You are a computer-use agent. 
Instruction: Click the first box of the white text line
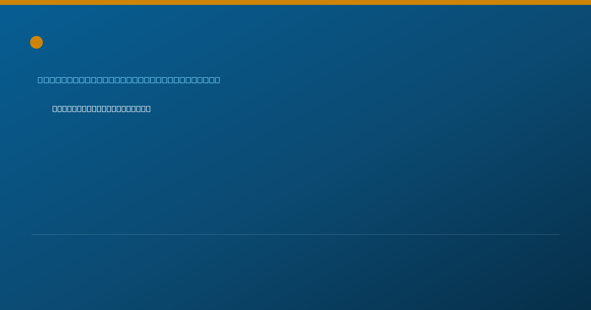(55, 109)
